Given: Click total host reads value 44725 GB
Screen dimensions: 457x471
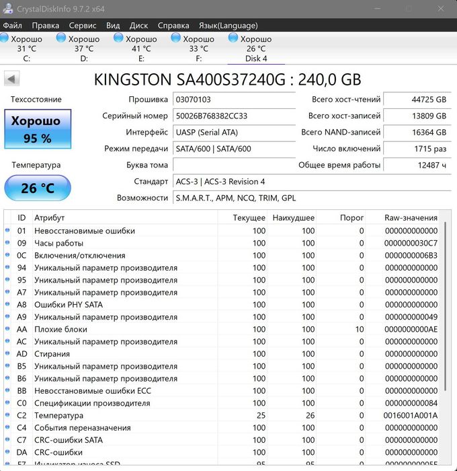Looking at the screenshot, I should click(x=417, y=100).
